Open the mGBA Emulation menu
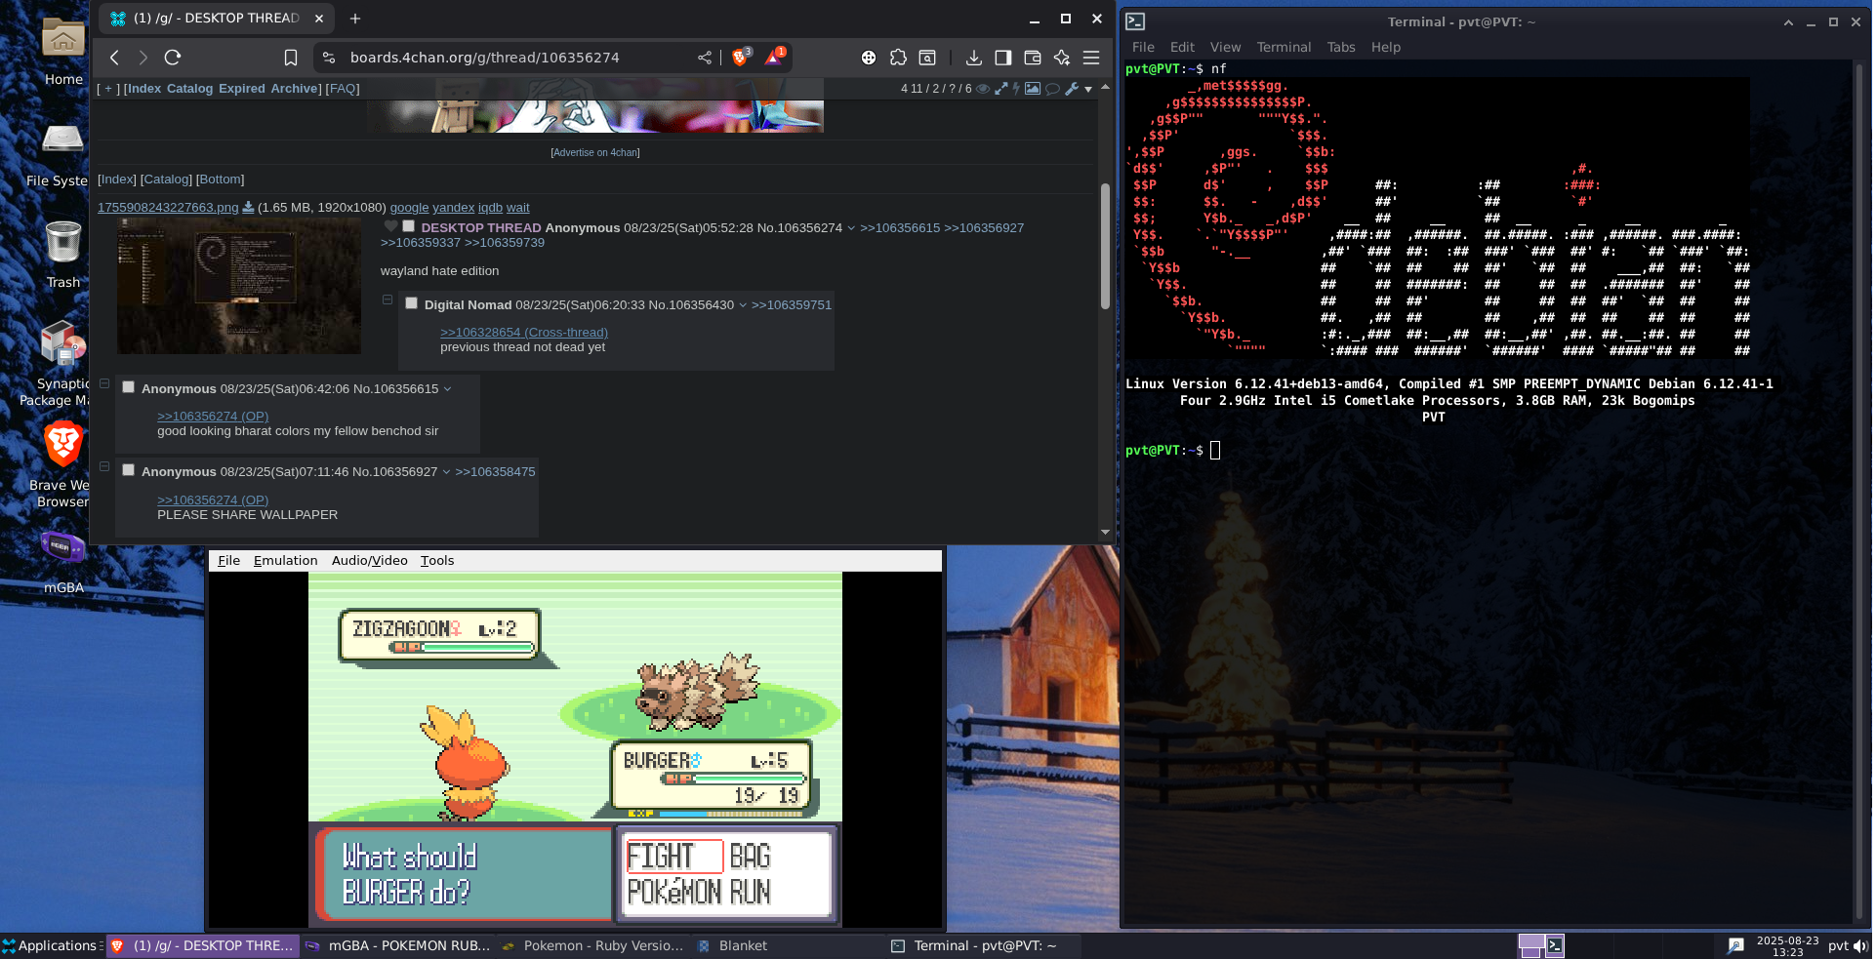Image resolution: width=1876 pixels, height=959 pixels. (x=285, y=561)
